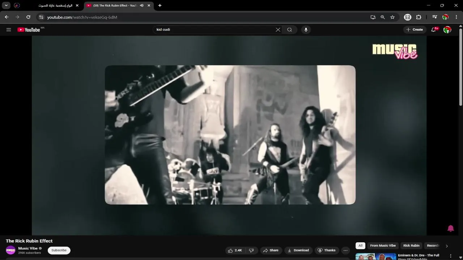463x260 pixels.
Task: Open the Create menu
Action: pos(415,30)
